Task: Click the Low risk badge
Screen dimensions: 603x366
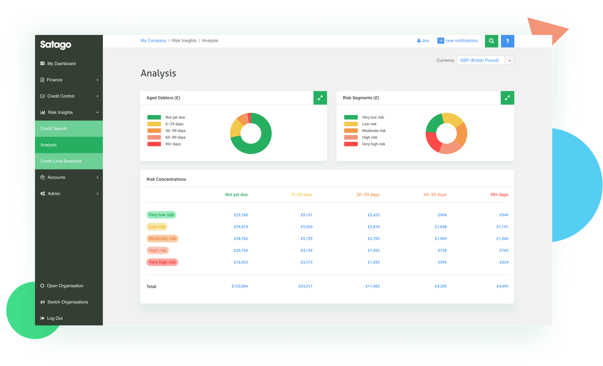Action: 157,227
